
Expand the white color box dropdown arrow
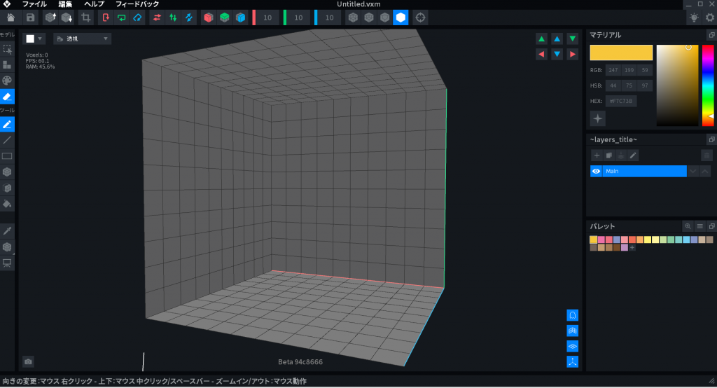coord(41,39)
